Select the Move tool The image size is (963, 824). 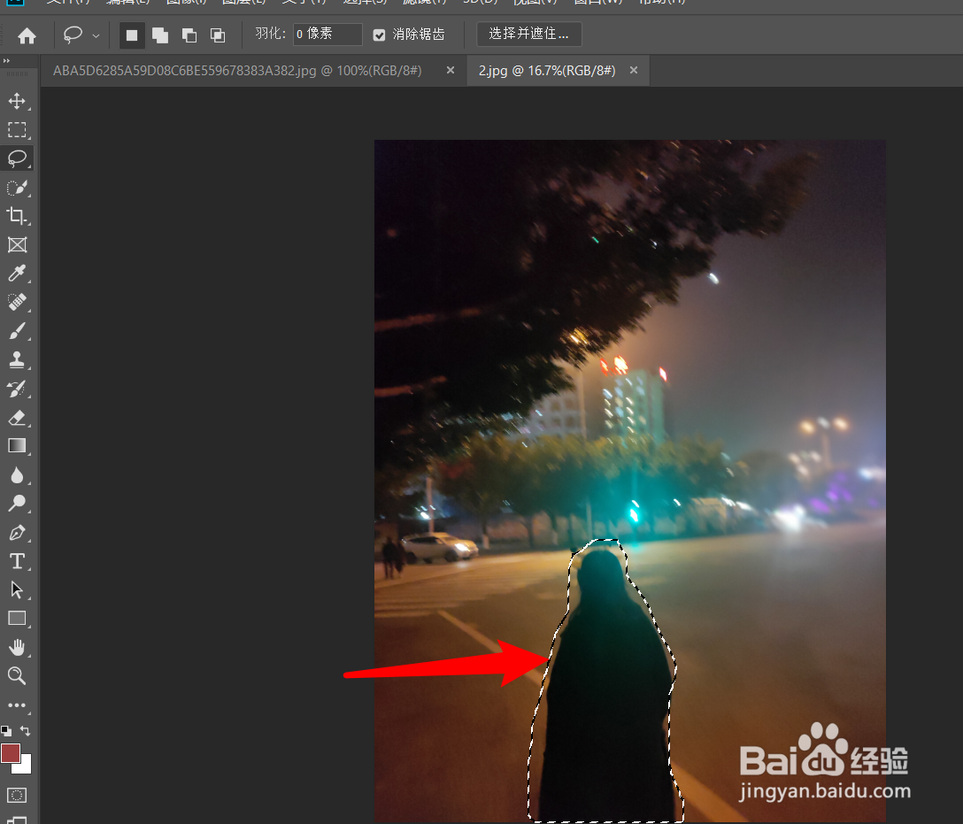(x=17, y=101)
